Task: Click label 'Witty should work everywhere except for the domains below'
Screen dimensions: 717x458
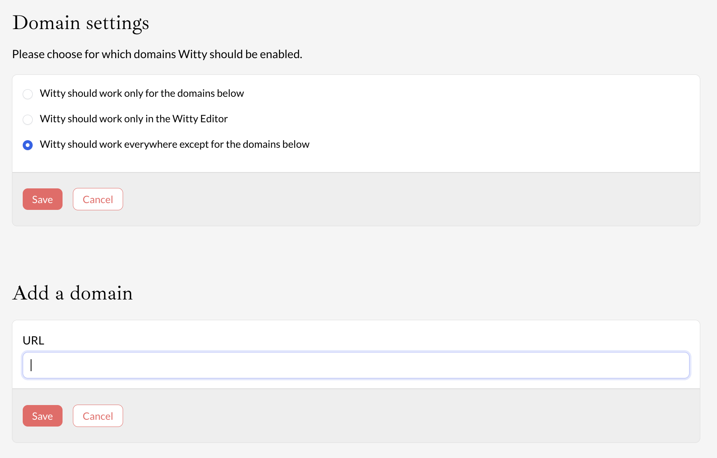Action: [x=174, y=145]
